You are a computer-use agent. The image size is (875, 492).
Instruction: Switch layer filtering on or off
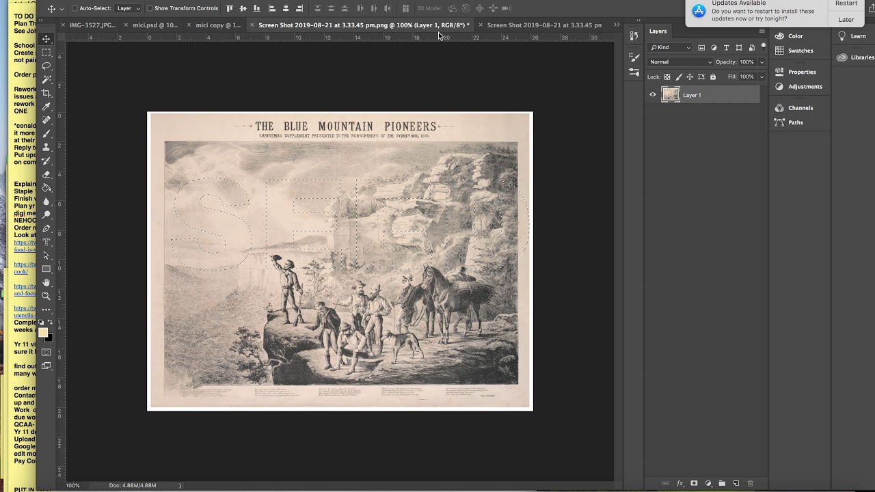[763, 48]
